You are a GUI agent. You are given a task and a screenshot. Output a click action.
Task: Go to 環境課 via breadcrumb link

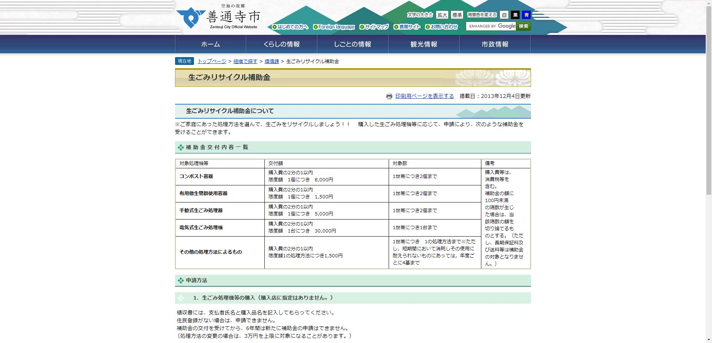[272, 61]
